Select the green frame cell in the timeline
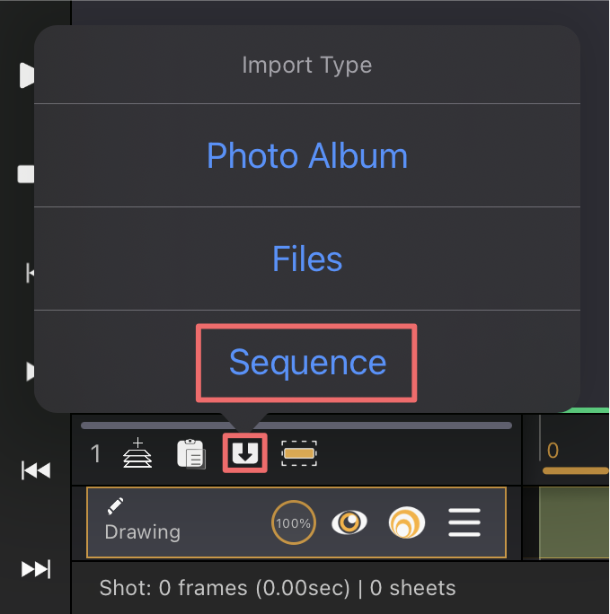The image size is (610, 614). pos(574,522)
